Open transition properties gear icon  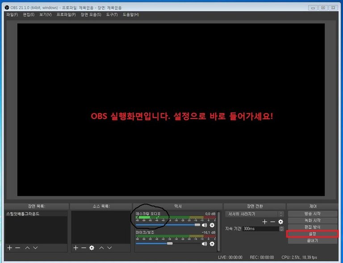tap(280, 222)
